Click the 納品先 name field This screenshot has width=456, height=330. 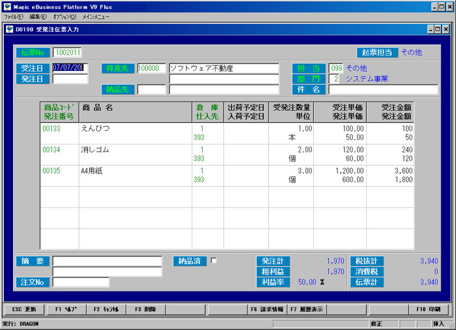pyautogui.click(x=224, y=89)
